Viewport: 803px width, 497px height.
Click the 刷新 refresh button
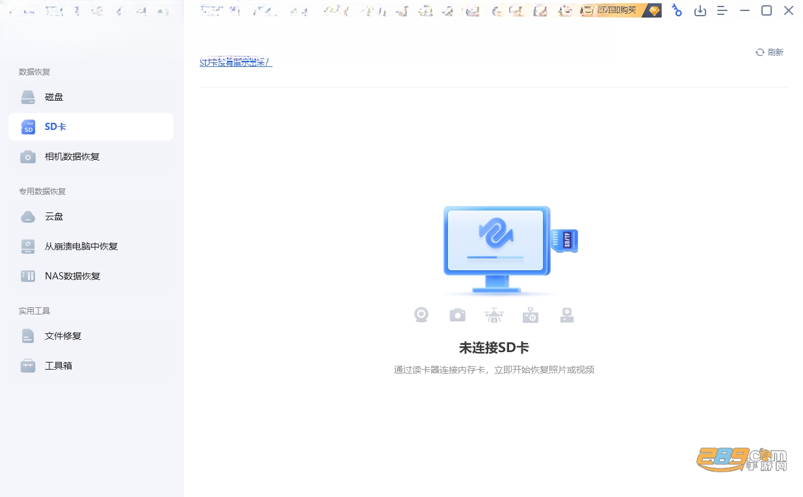pos(769,53)
